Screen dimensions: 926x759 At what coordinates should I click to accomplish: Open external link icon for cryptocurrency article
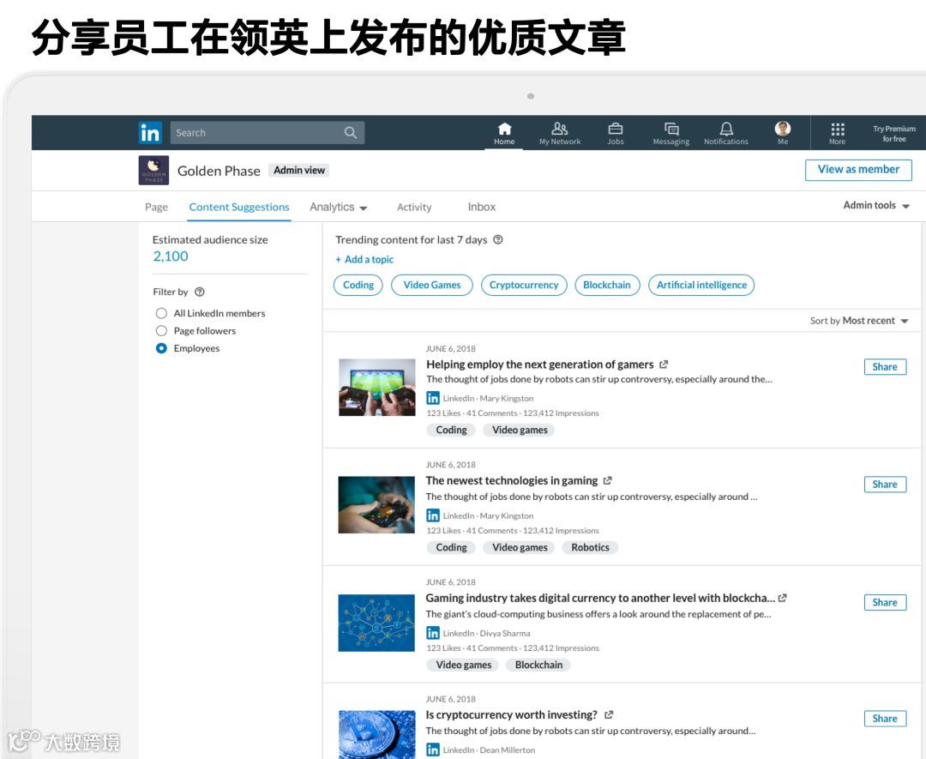[609, 714]
